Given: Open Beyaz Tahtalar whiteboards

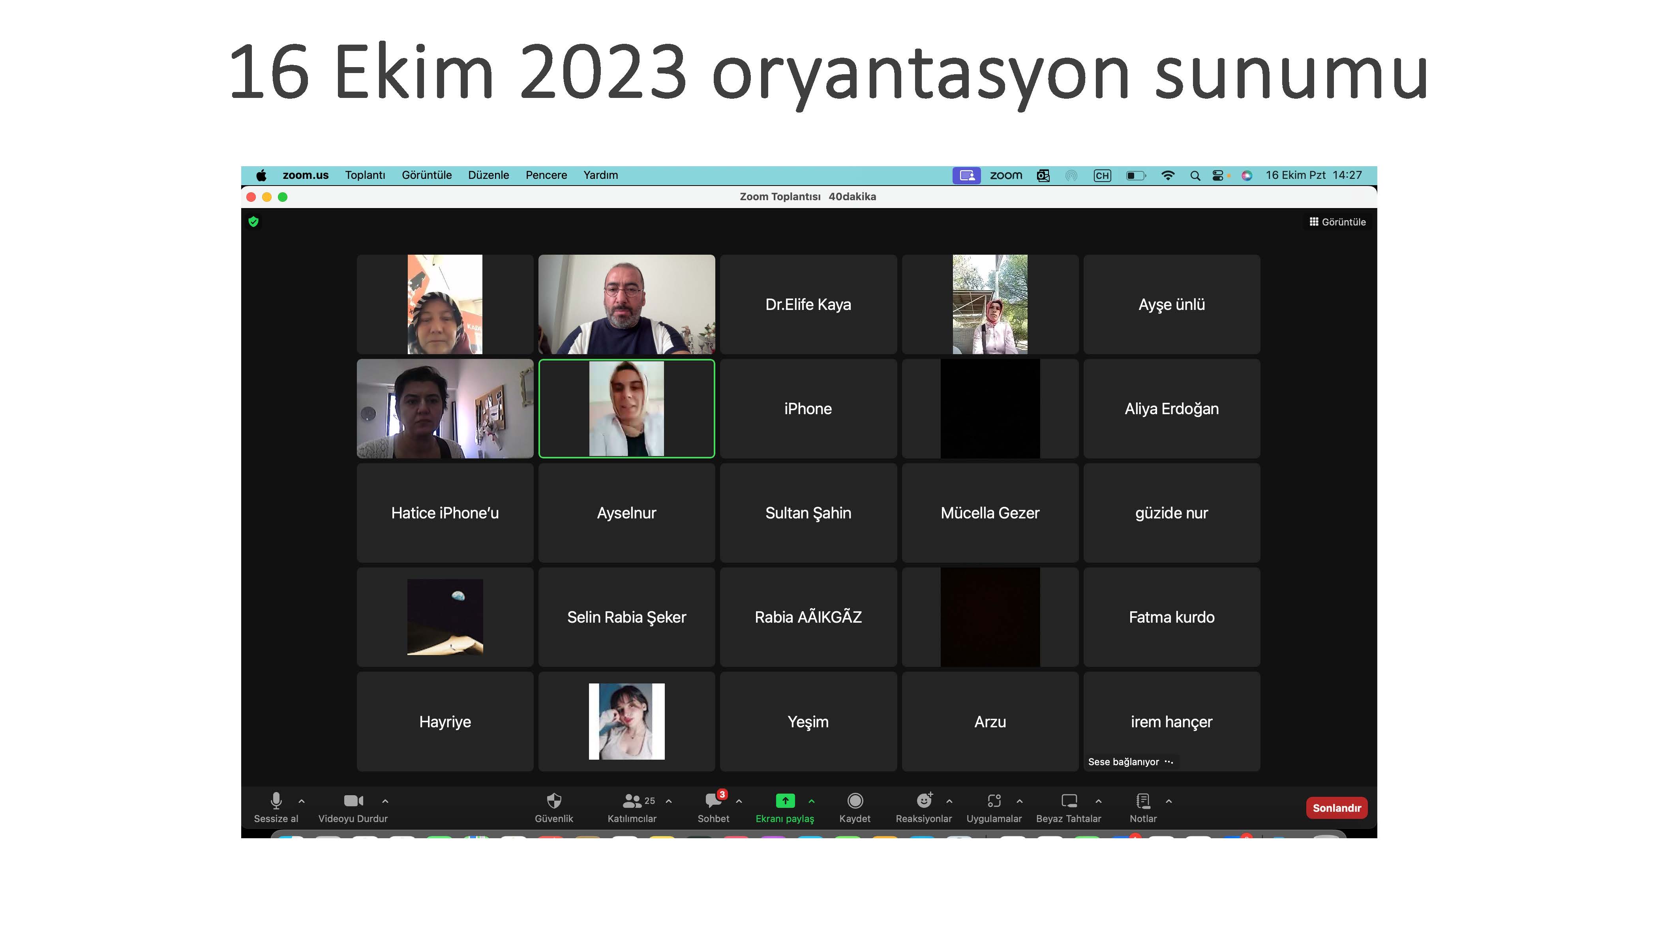Looking at the screenshot, I should (x=1069, y=807).
